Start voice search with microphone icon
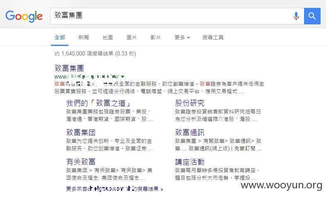The width and height of the screenshot is (326, 197). [x=296, y=16]
